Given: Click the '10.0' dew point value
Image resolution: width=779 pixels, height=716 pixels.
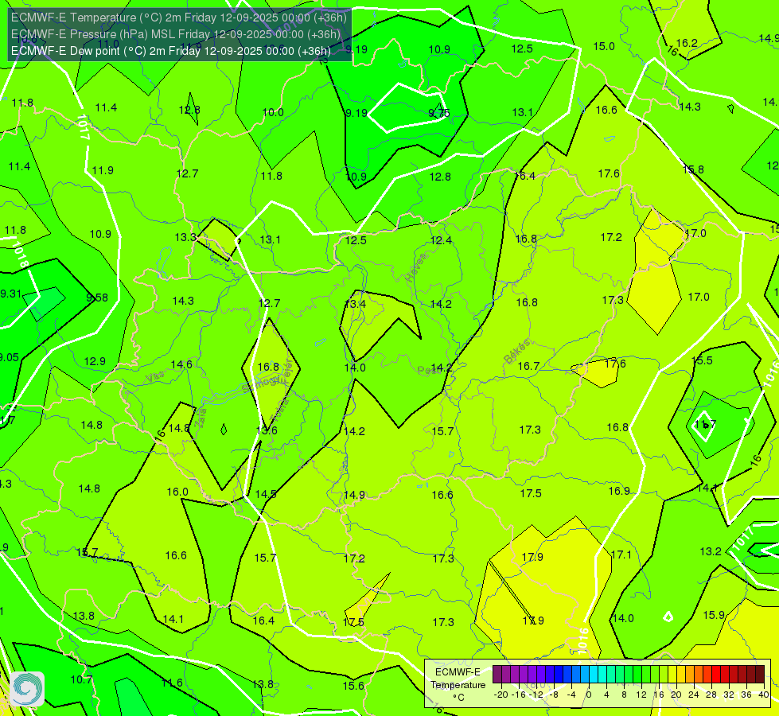Looking at the screenshot, I should (x=273, y=113).
